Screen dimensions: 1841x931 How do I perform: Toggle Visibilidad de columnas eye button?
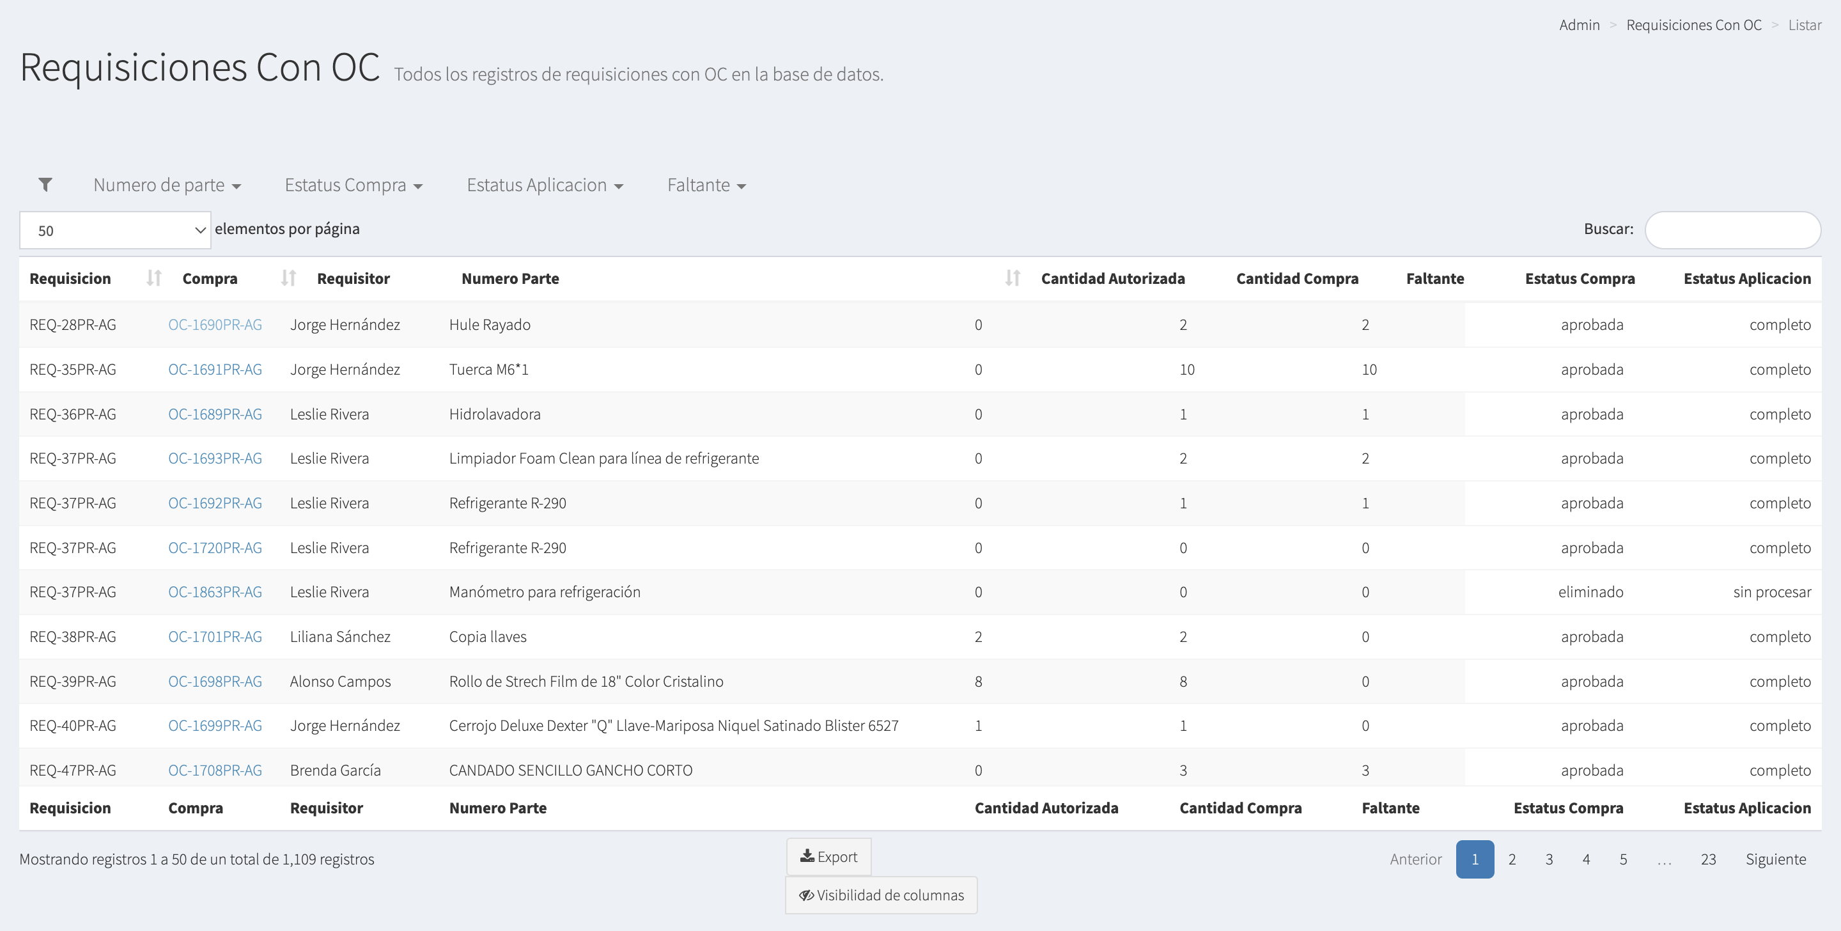[880, 895]
